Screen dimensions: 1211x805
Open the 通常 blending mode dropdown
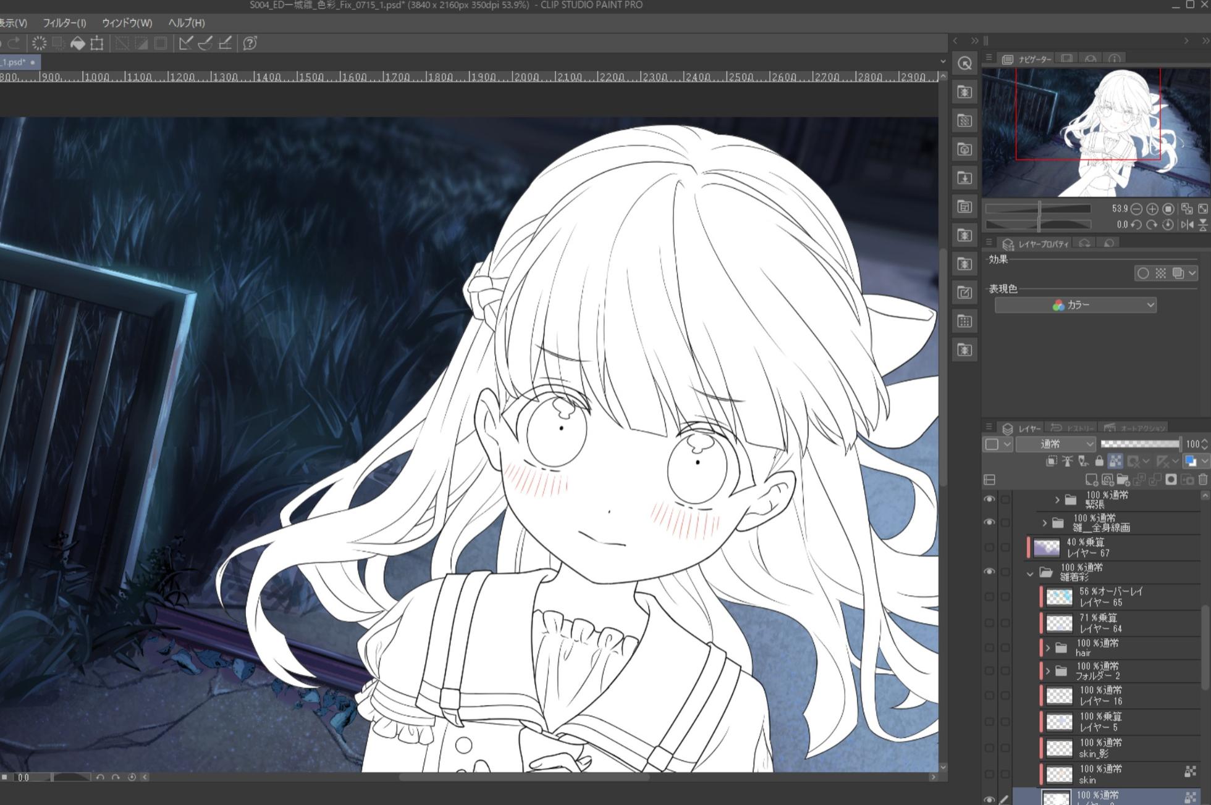(1056, 444)
